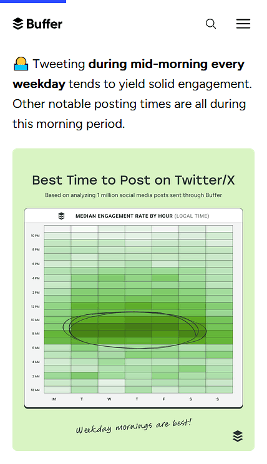Click the blue reading progress bar at top

pyautogui.click(x=33, y=1)
